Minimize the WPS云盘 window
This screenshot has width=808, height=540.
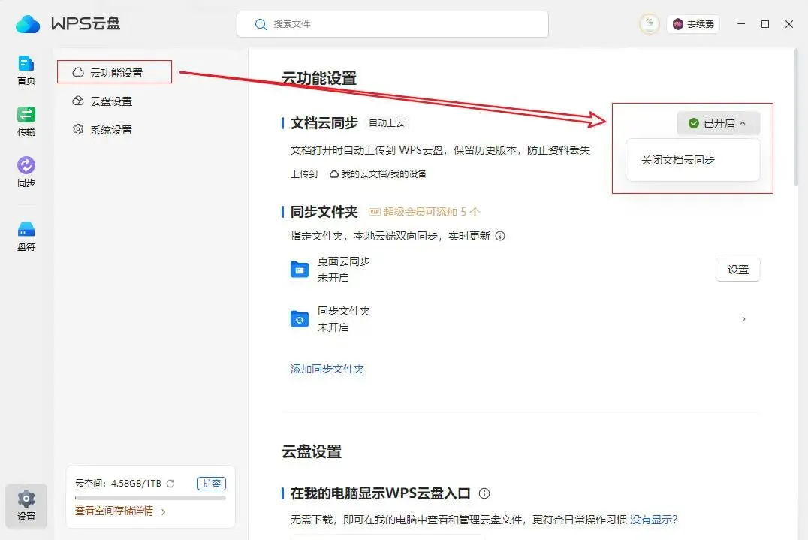[741, 24]
